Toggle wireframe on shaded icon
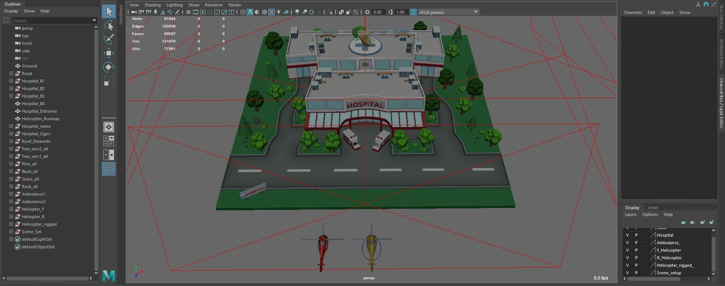Image resolution: width=725 pixels, height=286 pixels. click(264, 12)
